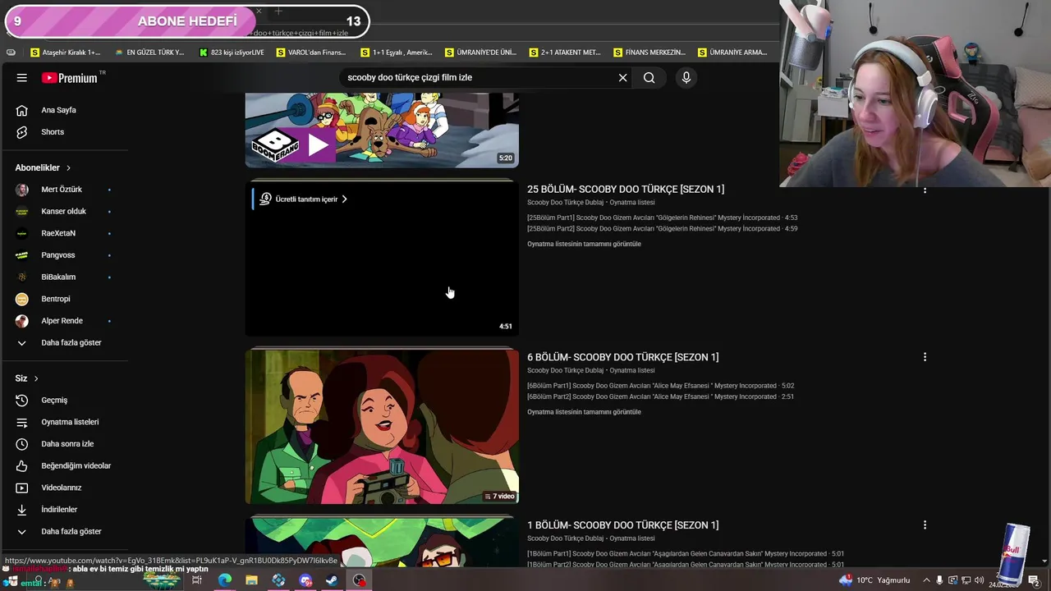The height and width of the screenshot is (591, 1051).
Task: Open 25 BÖLÜM- SCOOBY DOO TÜRKÇE title
Action: tap(626, 190)
